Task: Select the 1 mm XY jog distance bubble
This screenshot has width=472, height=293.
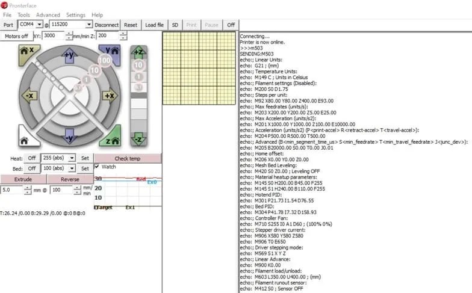Action: pos(87,79)
